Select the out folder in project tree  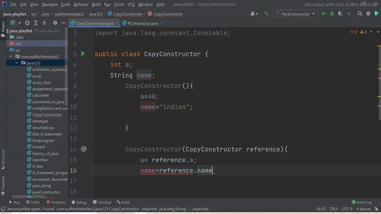pyautogui.click(x=37, y=43)
